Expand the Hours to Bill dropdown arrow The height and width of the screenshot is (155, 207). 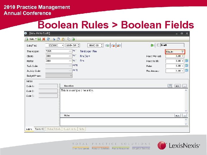(x=183, y=61)
